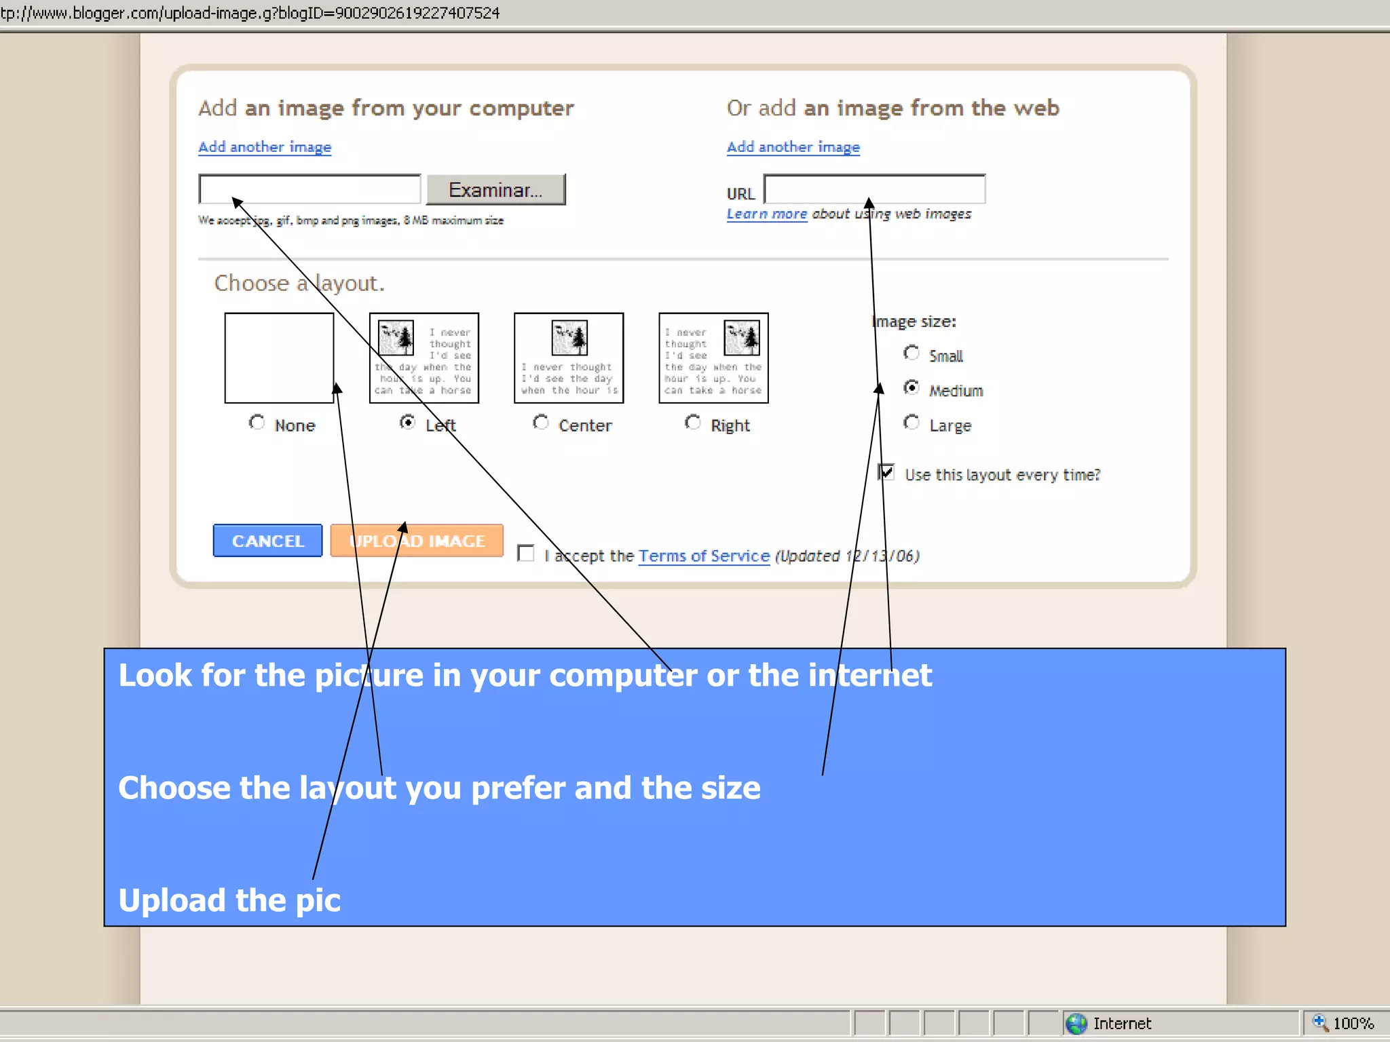Choose the Medium image size option
Screen dimensions: 1390x1042
pos(912,388)
